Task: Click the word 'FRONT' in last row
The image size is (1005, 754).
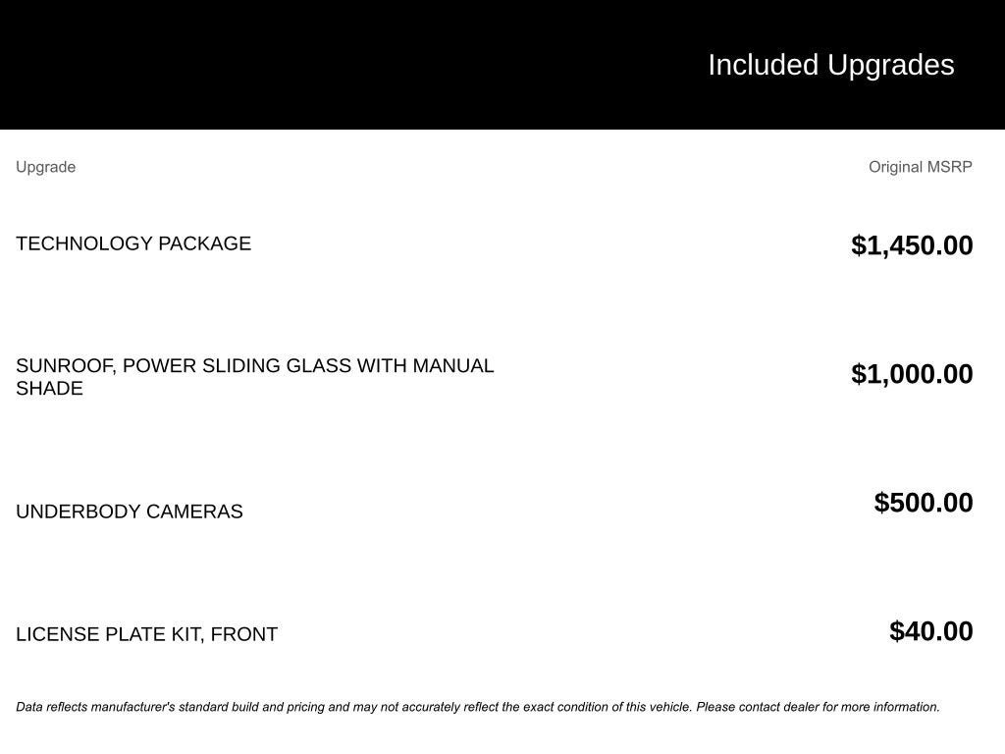Action: pos(244,634)
